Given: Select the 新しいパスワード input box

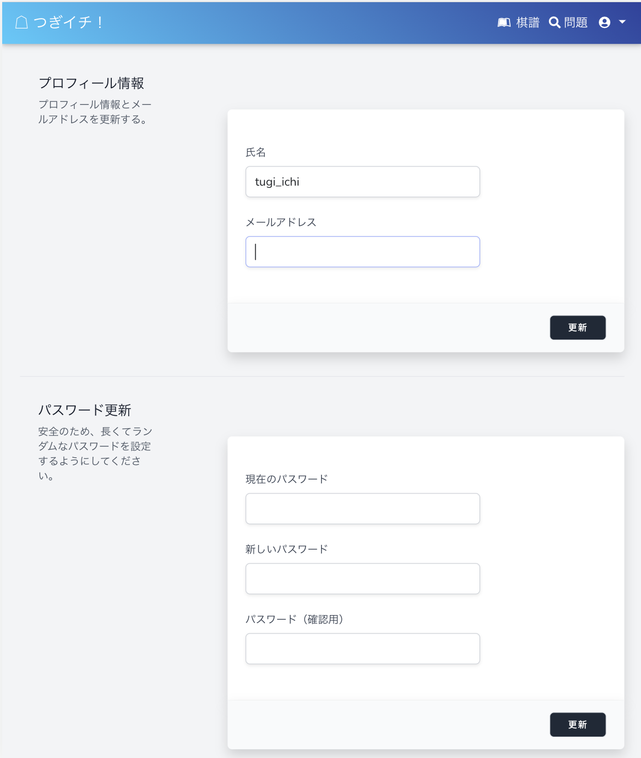Looking at the screenshot, I should pyautogui.click(x=363, y=579).
